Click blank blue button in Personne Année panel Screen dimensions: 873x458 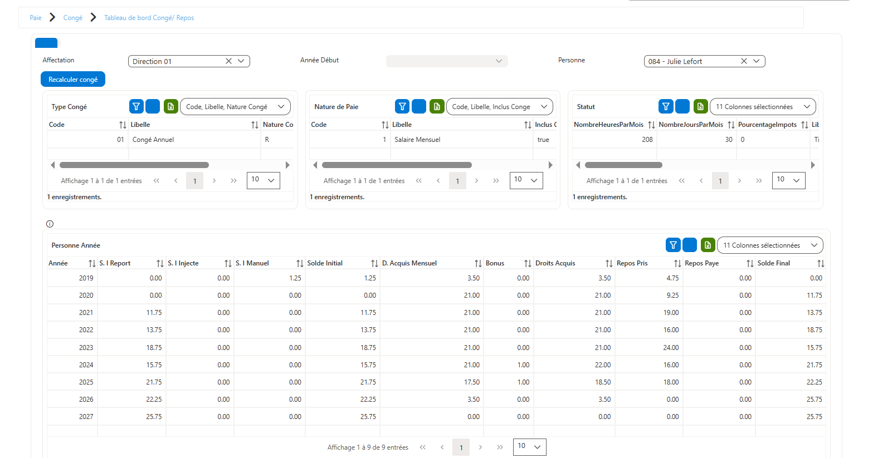point(690,245)
